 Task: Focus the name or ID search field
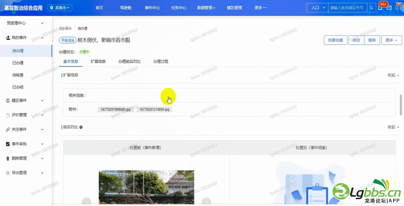(348, 8)
